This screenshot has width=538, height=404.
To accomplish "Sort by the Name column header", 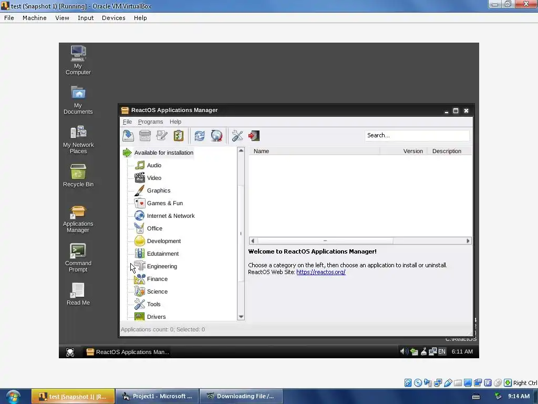I will [x=314, y=151].
